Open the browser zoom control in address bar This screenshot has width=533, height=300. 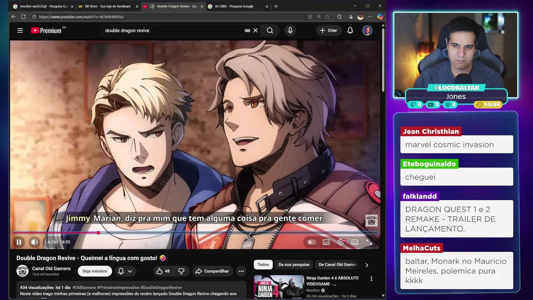(x=319, y=17)
